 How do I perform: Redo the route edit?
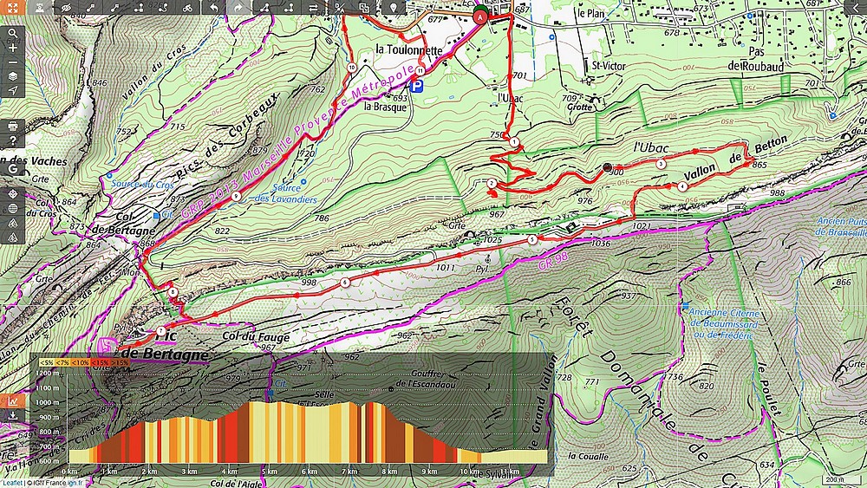[x=238, y=7]
